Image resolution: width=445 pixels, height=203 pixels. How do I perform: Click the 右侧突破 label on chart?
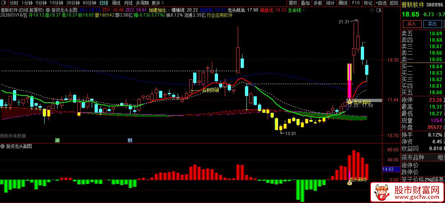(210, 90)
